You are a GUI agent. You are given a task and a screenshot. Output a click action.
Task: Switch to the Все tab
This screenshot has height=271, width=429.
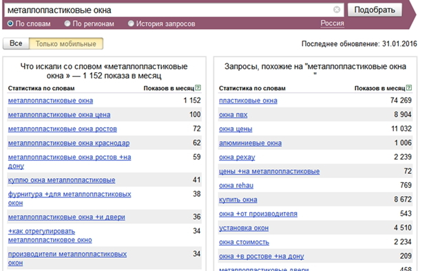[16, 43]
